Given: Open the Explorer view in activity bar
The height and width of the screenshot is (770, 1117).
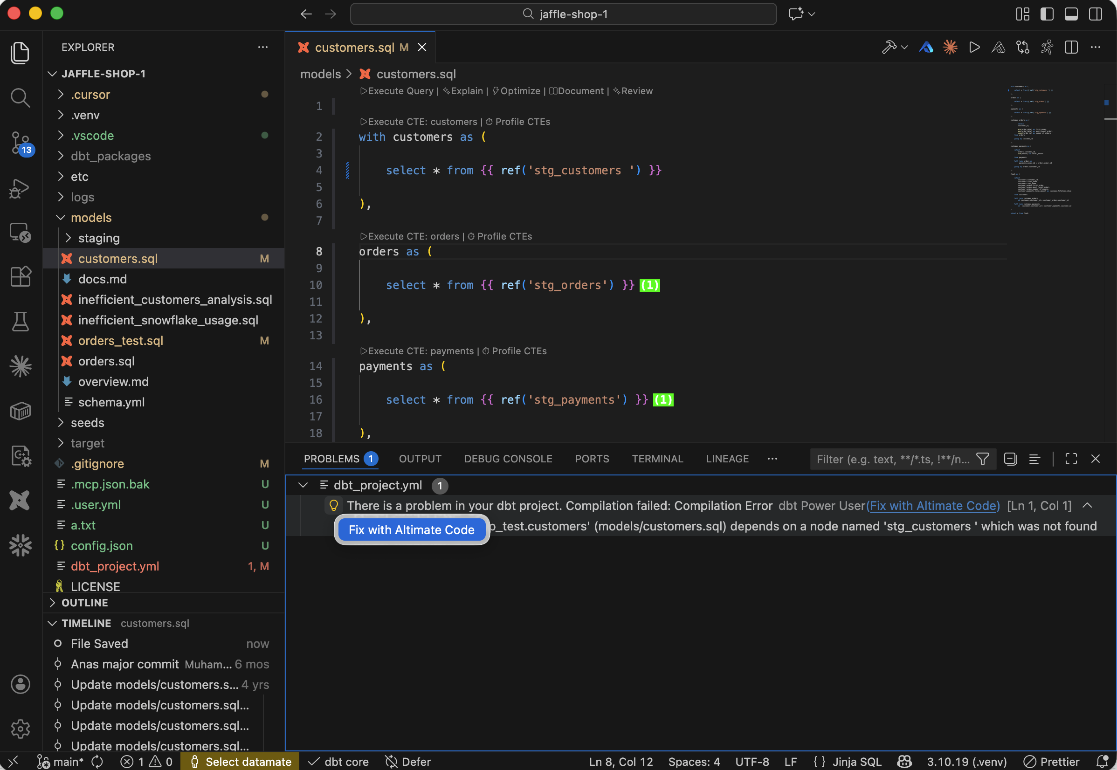Looking at the screenshot, I should (20, 52).
